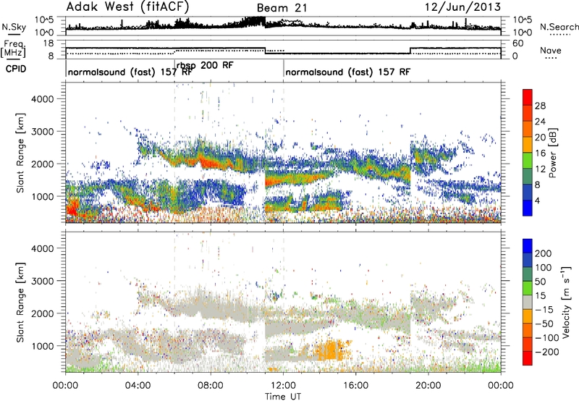Click the "60" Nave axis value

[x=518, y=43]
